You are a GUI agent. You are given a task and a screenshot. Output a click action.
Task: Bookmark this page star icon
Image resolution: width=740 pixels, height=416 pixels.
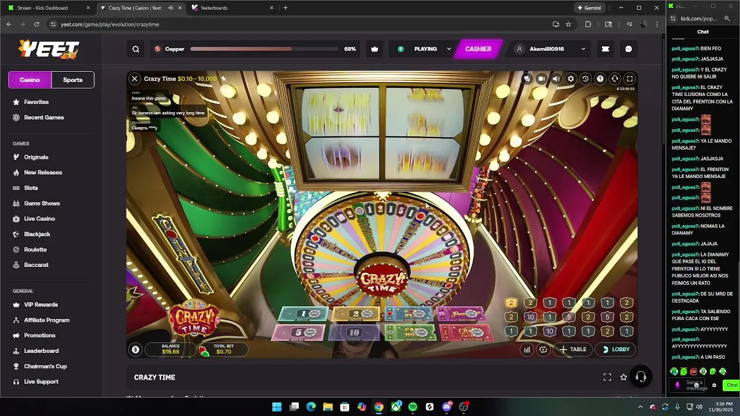[568, 24]
